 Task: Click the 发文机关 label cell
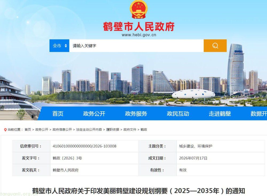tap(31, 170)
